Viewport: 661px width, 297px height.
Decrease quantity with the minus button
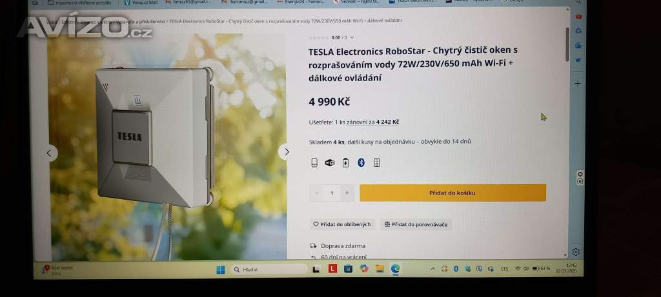click(x=316, y=193)
